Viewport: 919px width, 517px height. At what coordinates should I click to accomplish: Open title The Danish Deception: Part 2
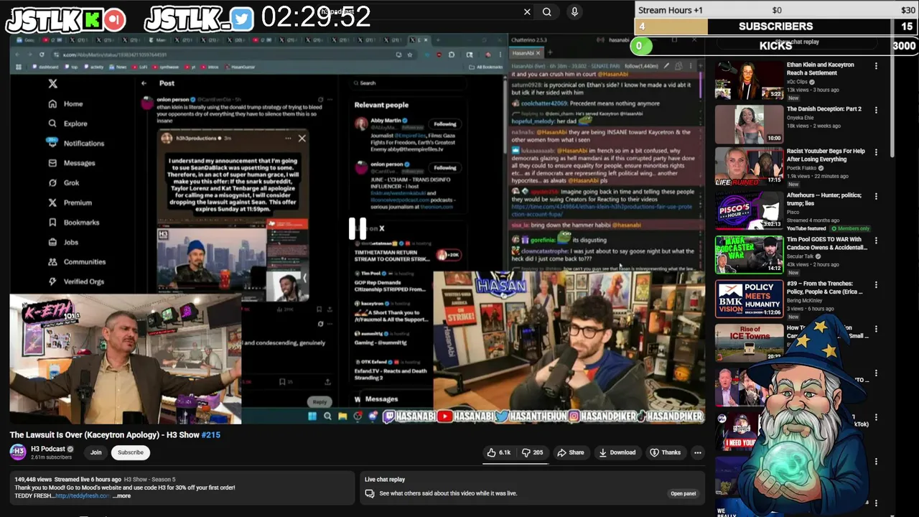tap(824, 109)
